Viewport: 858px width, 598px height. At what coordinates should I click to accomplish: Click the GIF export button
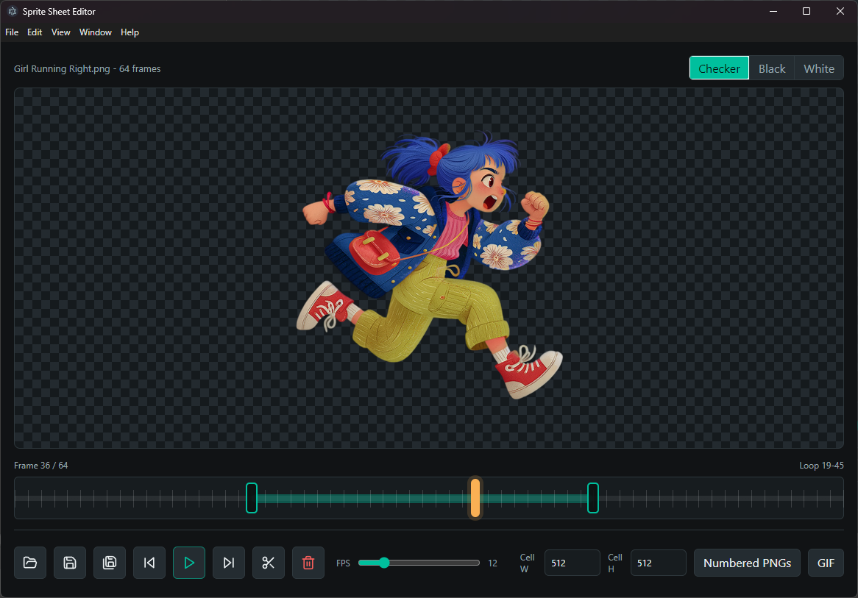(826, 563)
